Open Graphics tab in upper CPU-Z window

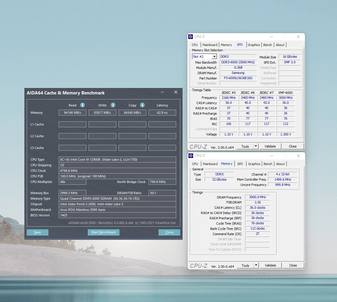pyautogui.click(x=254, y=45)
